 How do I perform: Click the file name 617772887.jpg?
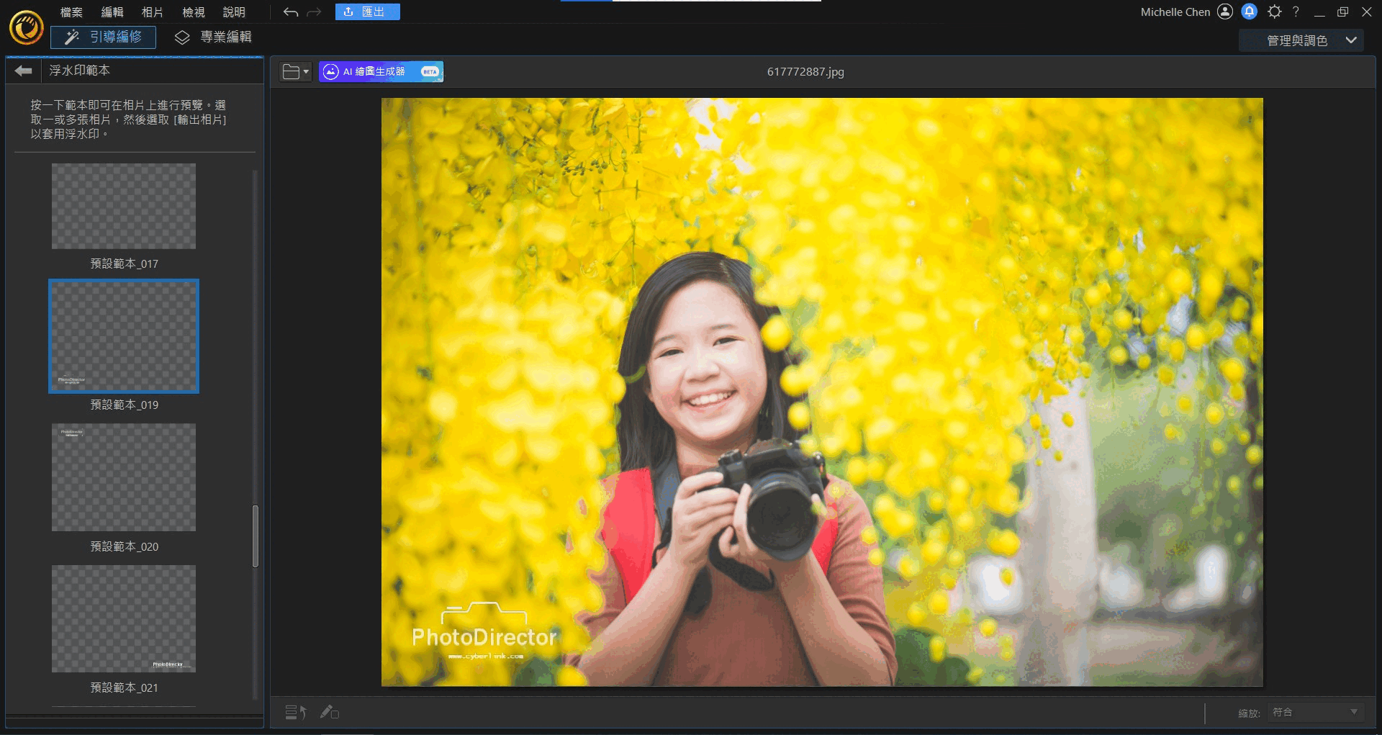click(805, 72)
